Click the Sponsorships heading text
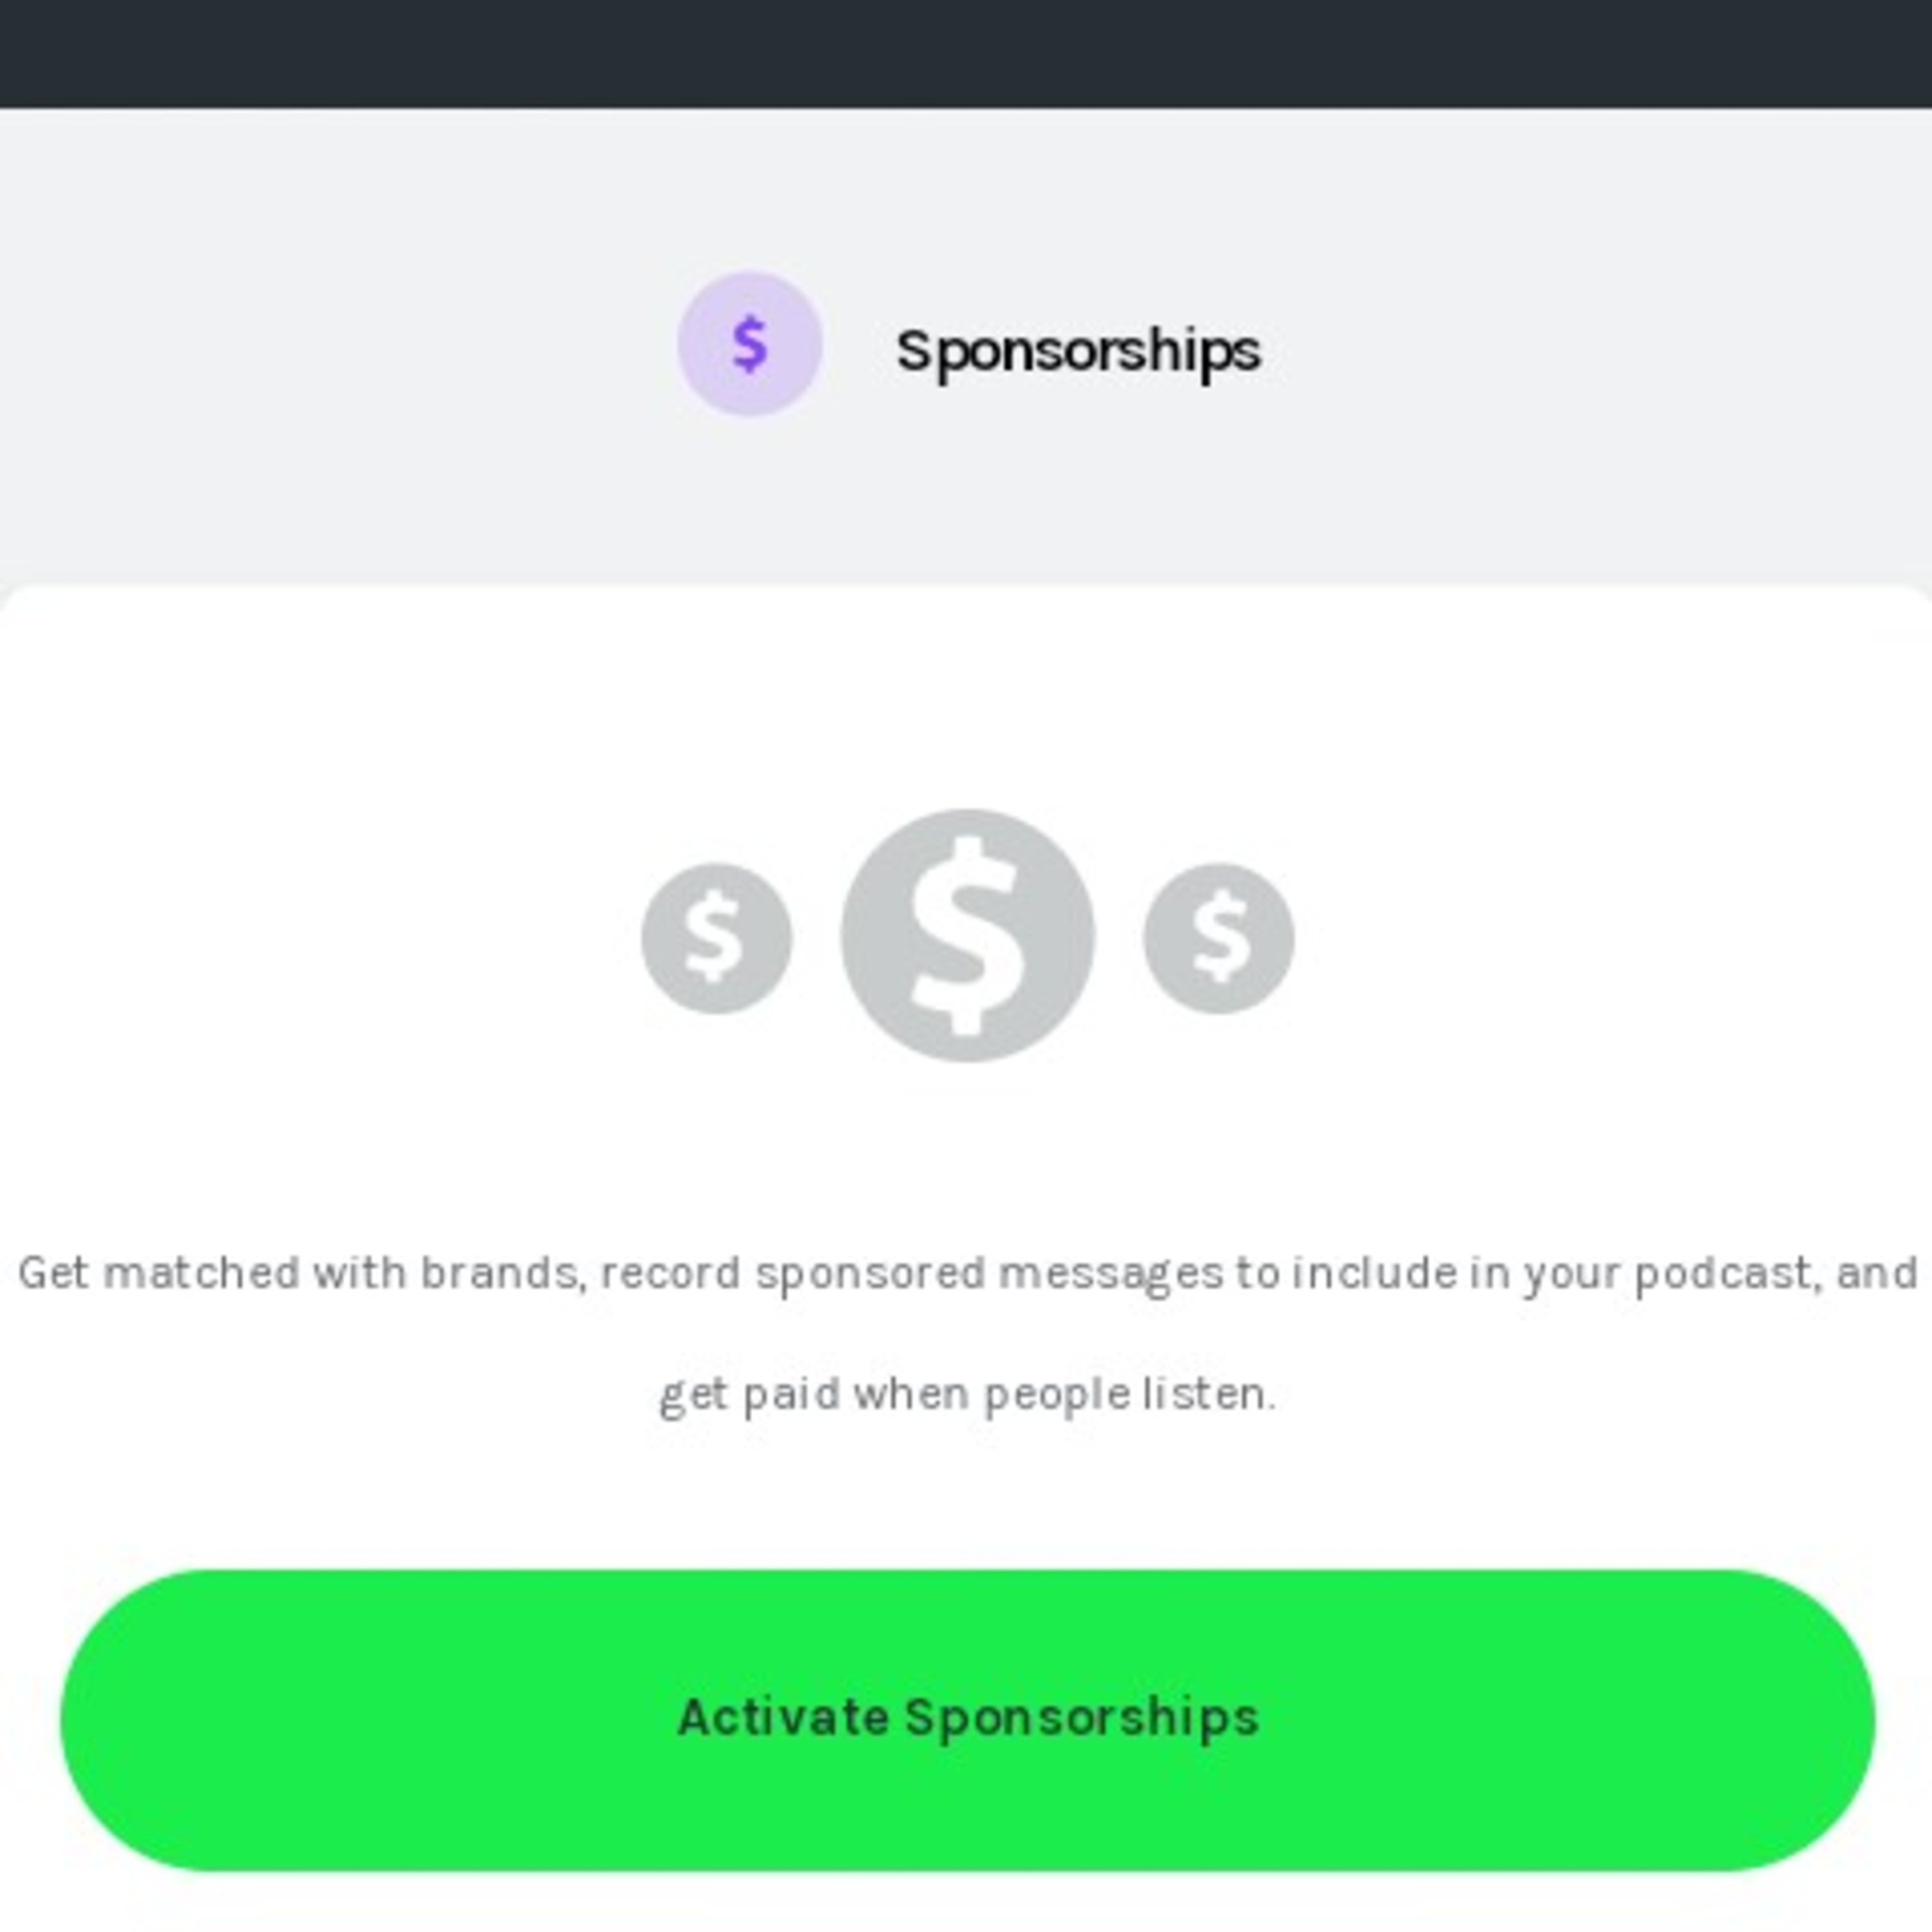Image resolution: width=1932 pixels, height=1932 pixels. click(x=1078, y=352)
